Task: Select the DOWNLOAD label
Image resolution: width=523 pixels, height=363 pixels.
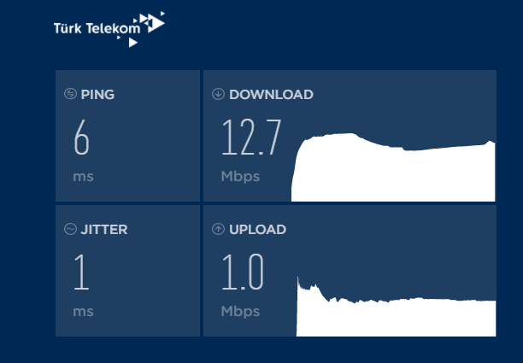Action: pyautogui.click(x=271, y=94)
